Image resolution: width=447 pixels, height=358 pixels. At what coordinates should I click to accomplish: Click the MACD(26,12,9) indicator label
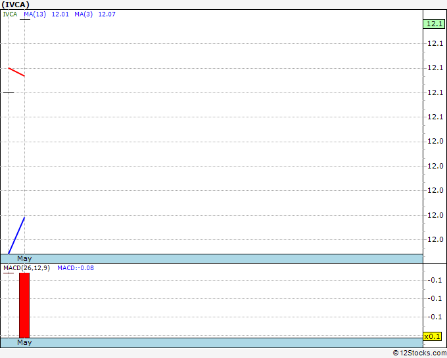point(26,268)
